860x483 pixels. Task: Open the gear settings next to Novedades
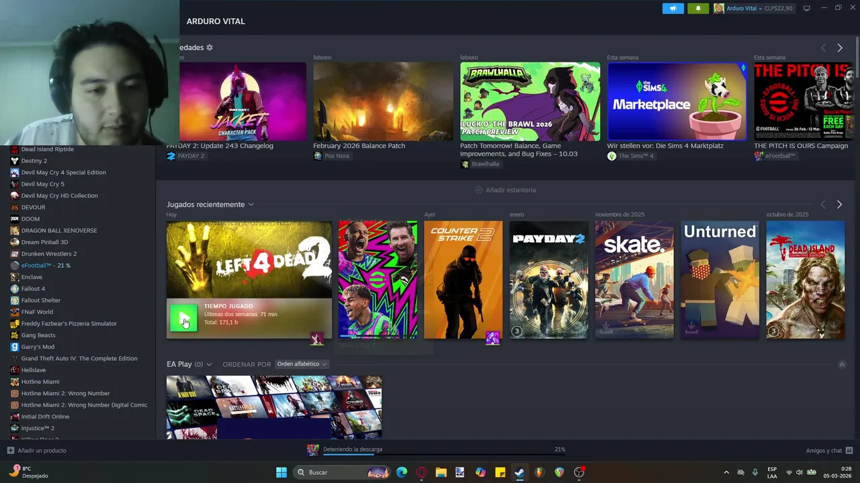point(210,48)
